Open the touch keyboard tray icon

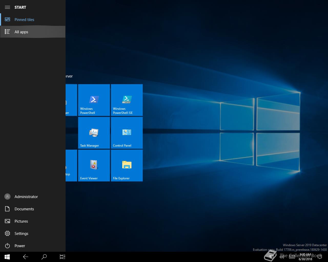(x=292, y=257)
